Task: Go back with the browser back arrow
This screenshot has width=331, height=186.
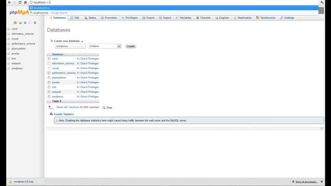Action: click(9, 2)
